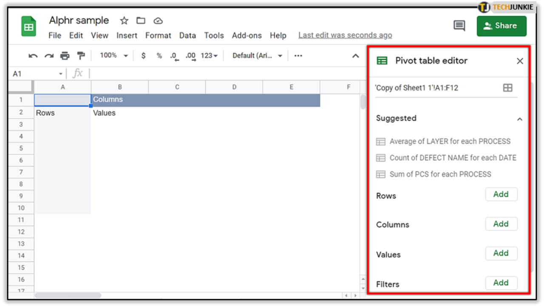Select the Paint format tool
Image resolution: width=544 pixels, height=306 pixels.
(81, 56)
